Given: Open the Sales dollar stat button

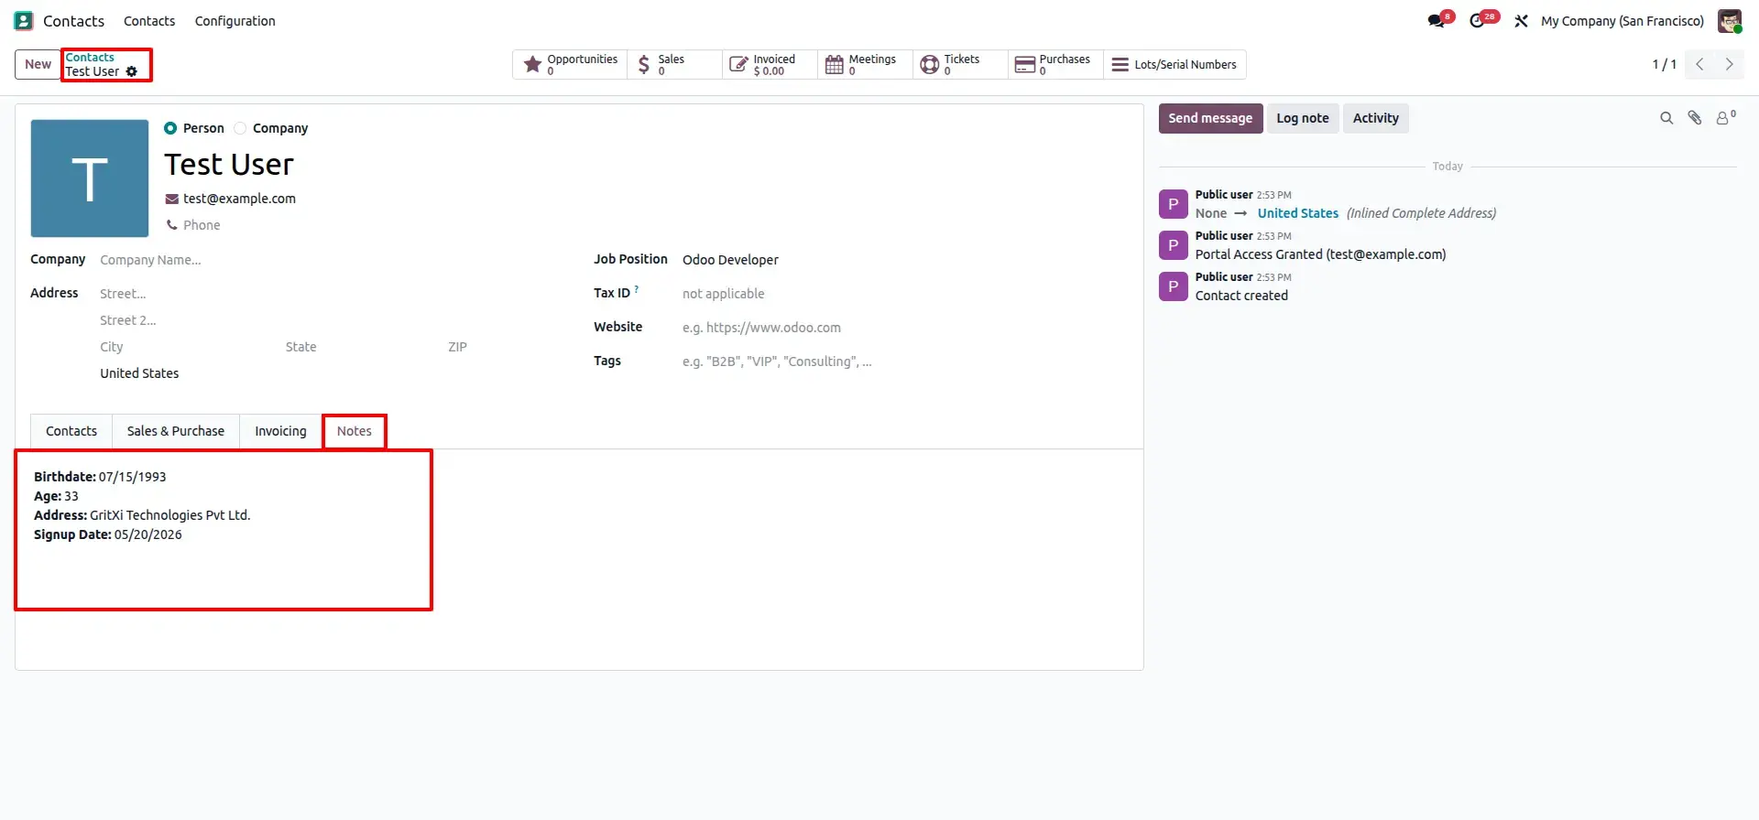Looking at the screenshot, I should point(674,64).
